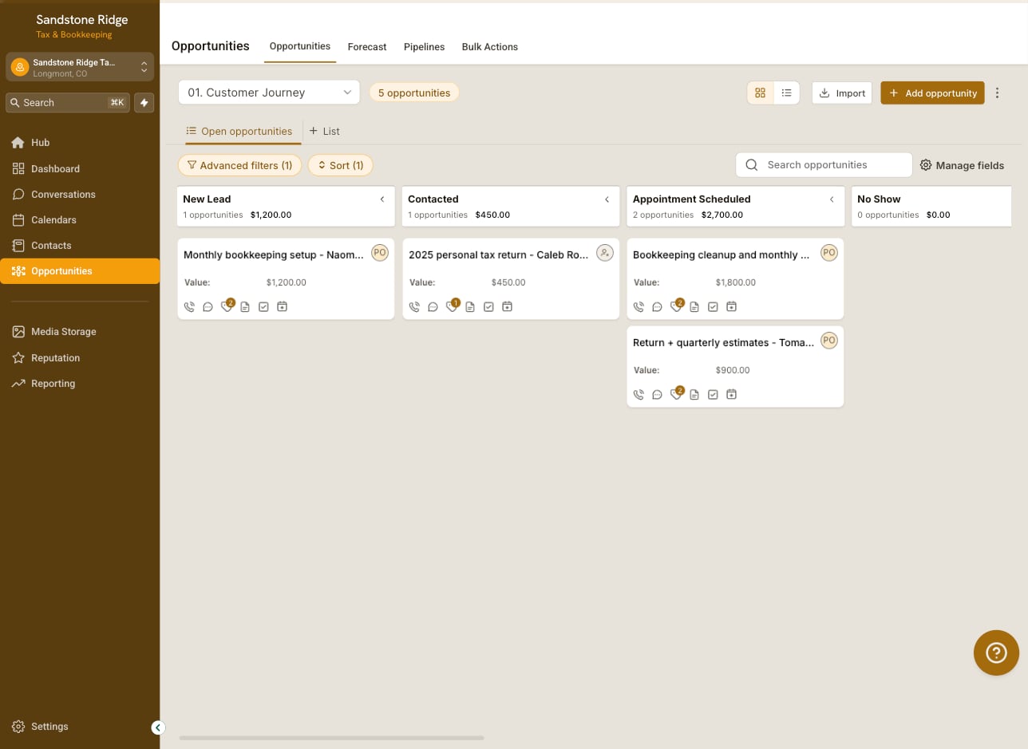Switch to board (grid) view
The image size is (1028, 749).
click(x=760, y=93)
